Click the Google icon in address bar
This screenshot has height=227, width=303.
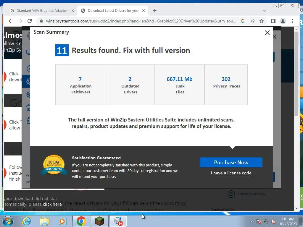pyautogui.click(x=243, y=21)
